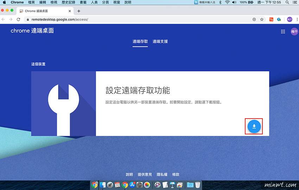Open the red extension icon in toolbar
Viewport: 299px width, 190px height.
click(271, 19)
